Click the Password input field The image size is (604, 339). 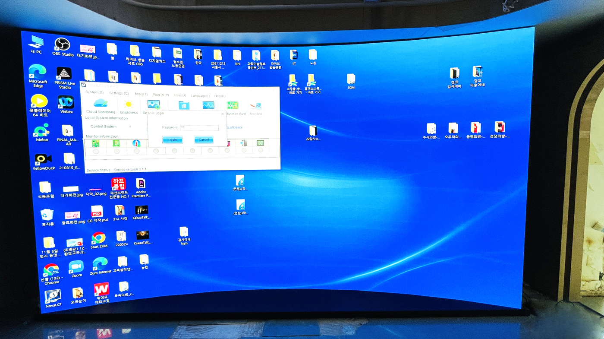pyautogui.click(x=199, y=127)
